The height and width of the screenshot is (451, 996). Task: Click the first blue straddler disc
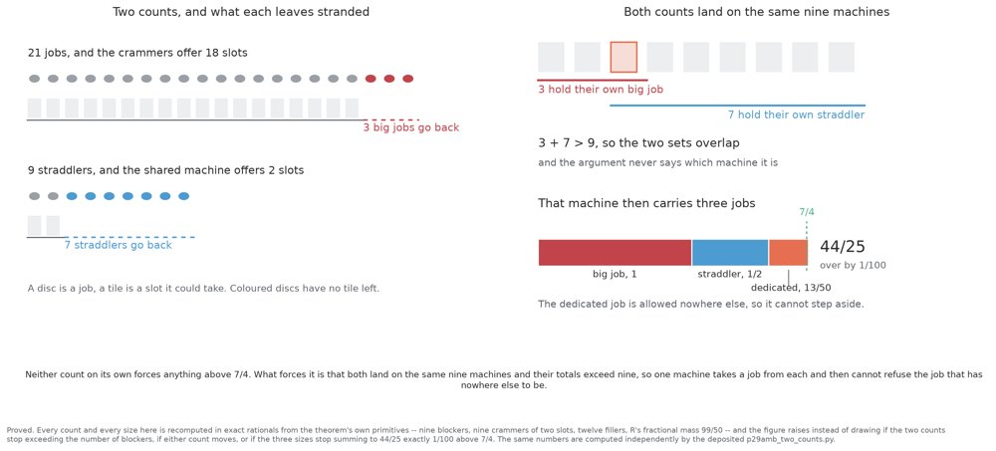(72, 196)
